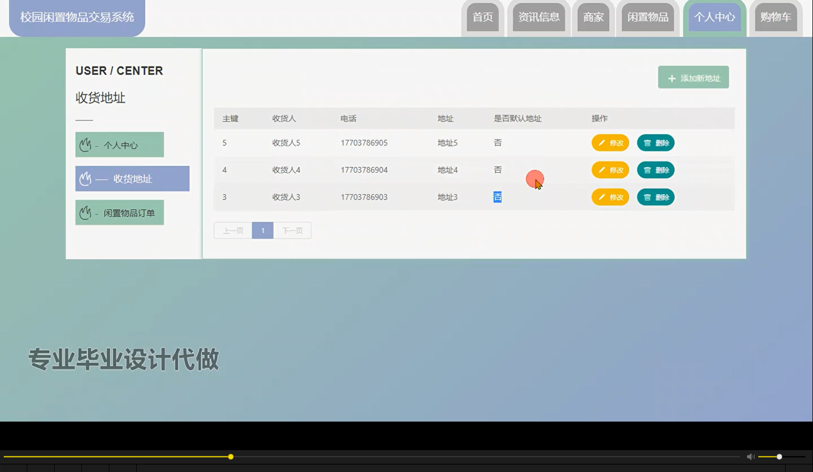
Task: Click the pencil edit icon for address 3
Action: point(601,197)
